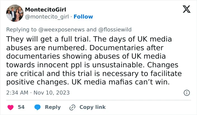Like the tweet with the heart icon
Screen dimensions: 197x115
click(x=11, y=107)
